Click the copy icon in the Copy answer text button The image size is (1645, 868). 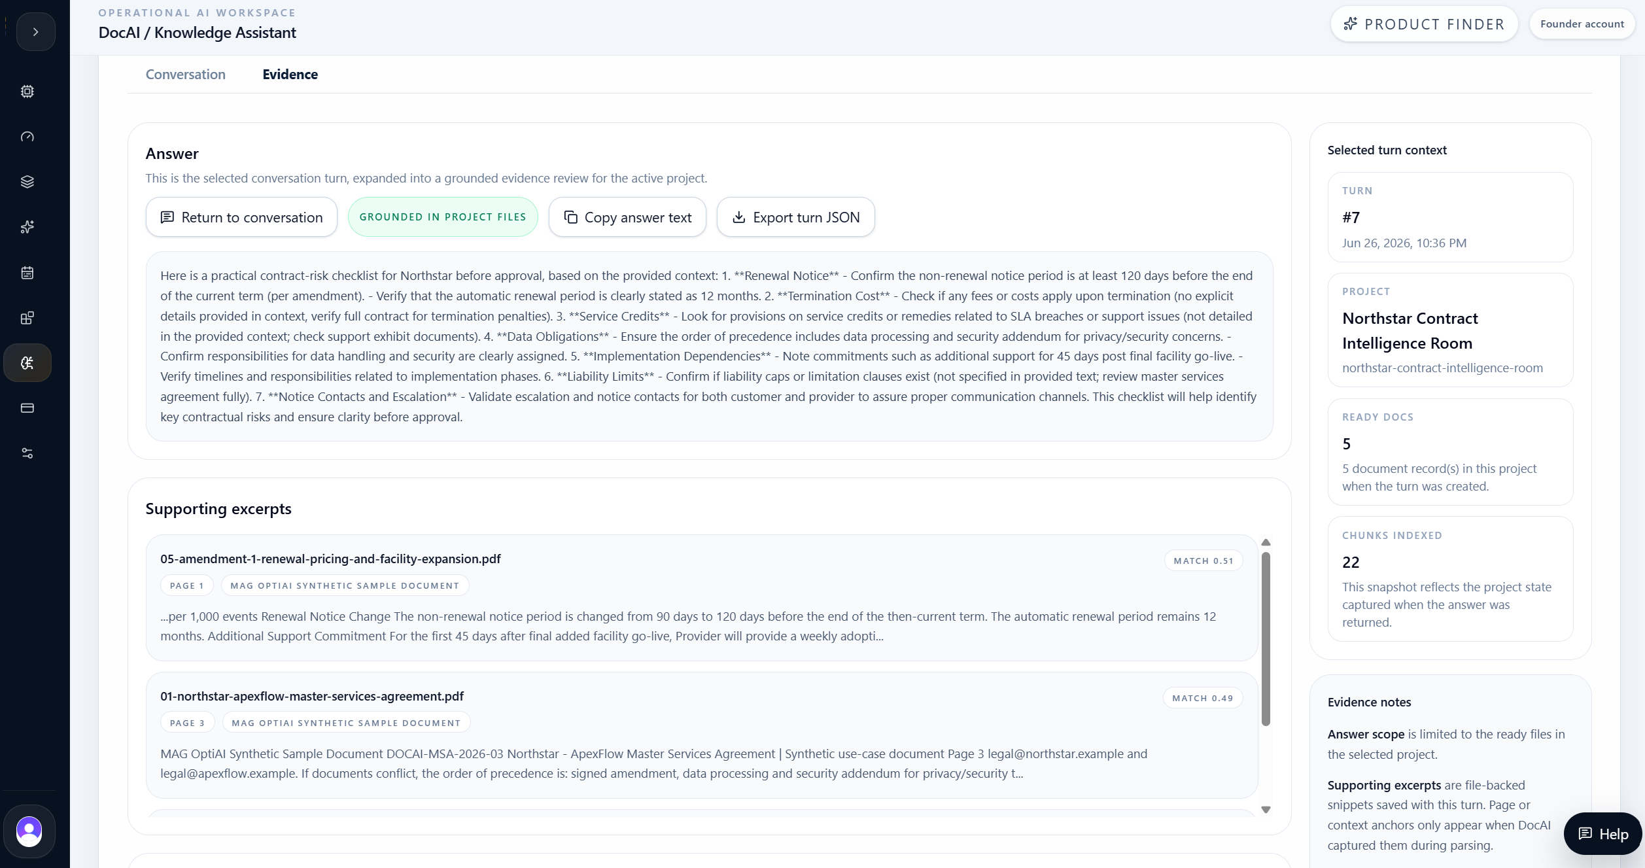570,217
